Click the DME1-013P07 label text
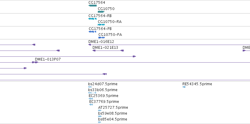 [x=48, y=59]
